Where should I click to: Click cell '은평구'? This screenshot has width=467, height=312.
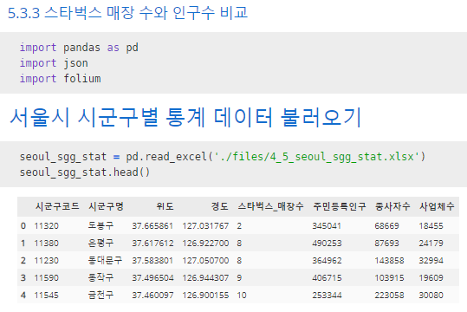(x=101, y=243)
